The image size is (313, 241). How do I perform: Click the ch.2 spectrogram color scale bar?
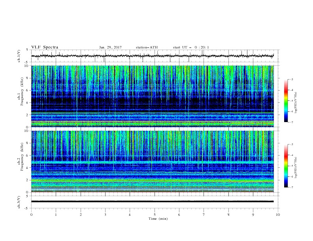286,166
